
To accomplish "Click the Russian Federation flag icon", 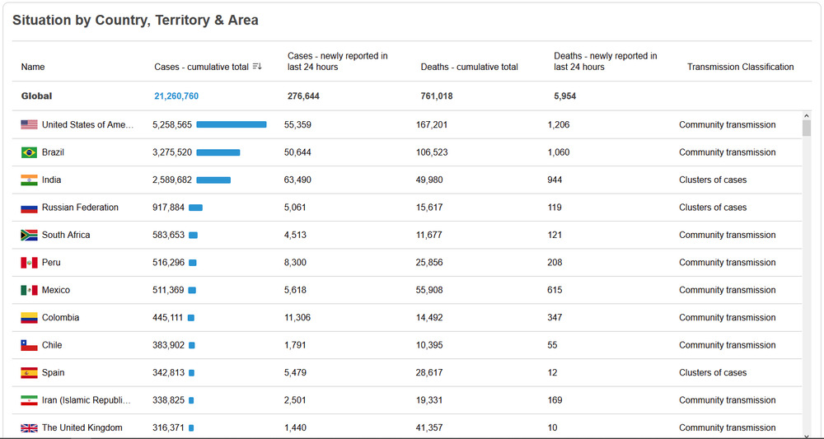I will [30, 208].
